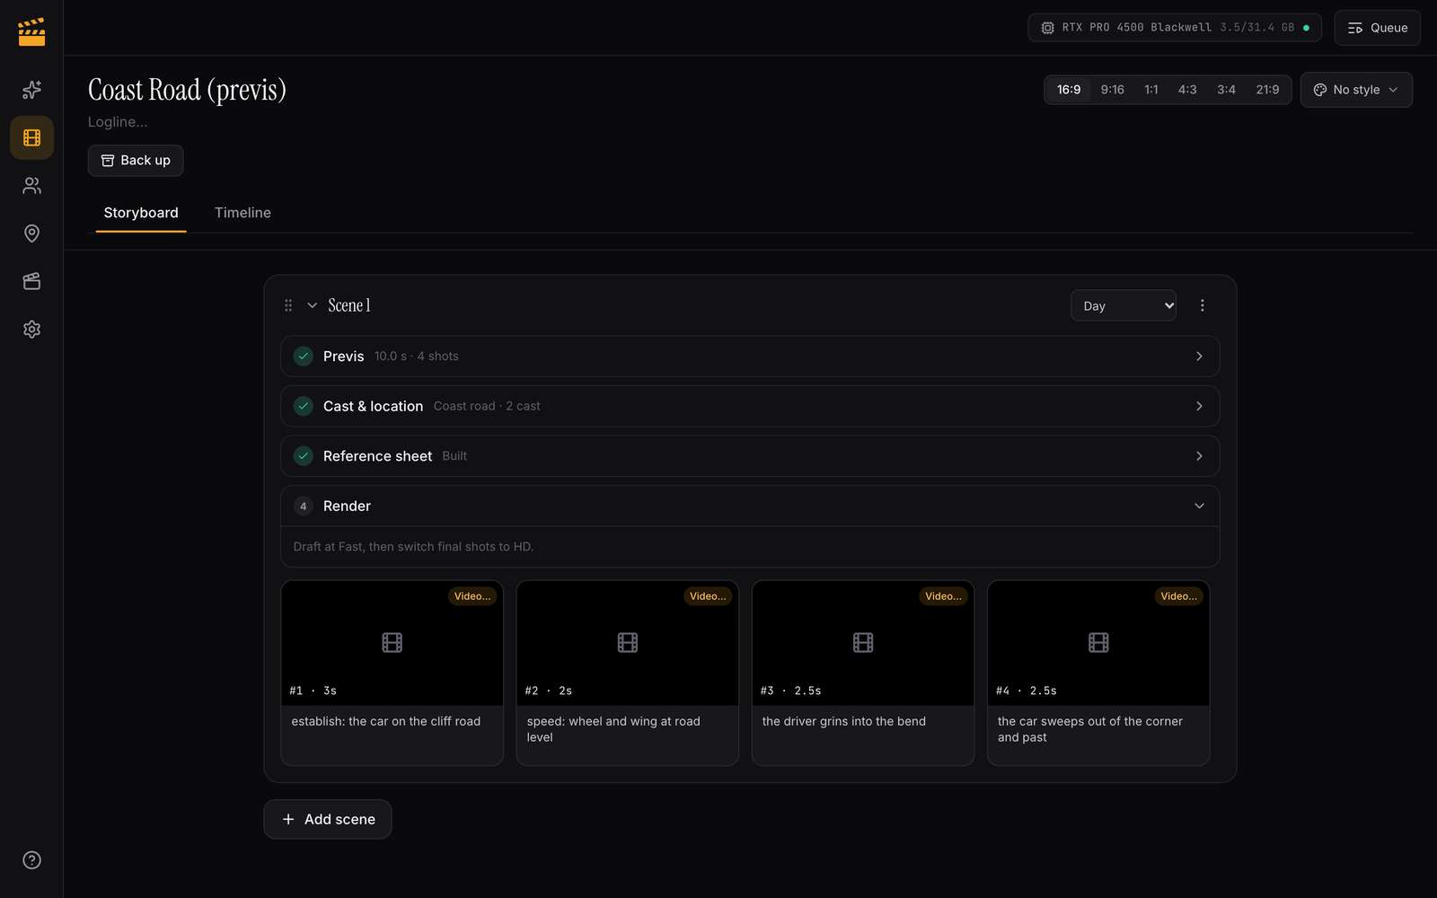Switch to the Storyboard tab
The width and height of the screenshot is (1437, 898).
pos(141,213)
